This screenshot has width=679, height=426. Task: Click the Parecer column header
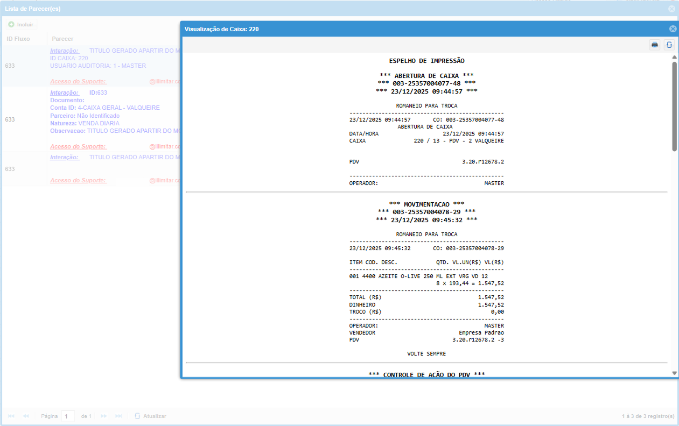pos(62,39)
